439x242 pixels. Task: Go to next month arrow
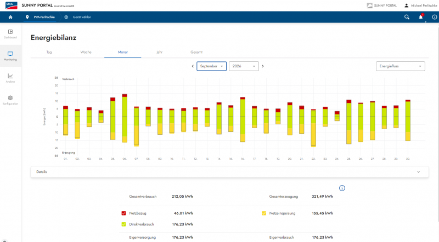263,66
